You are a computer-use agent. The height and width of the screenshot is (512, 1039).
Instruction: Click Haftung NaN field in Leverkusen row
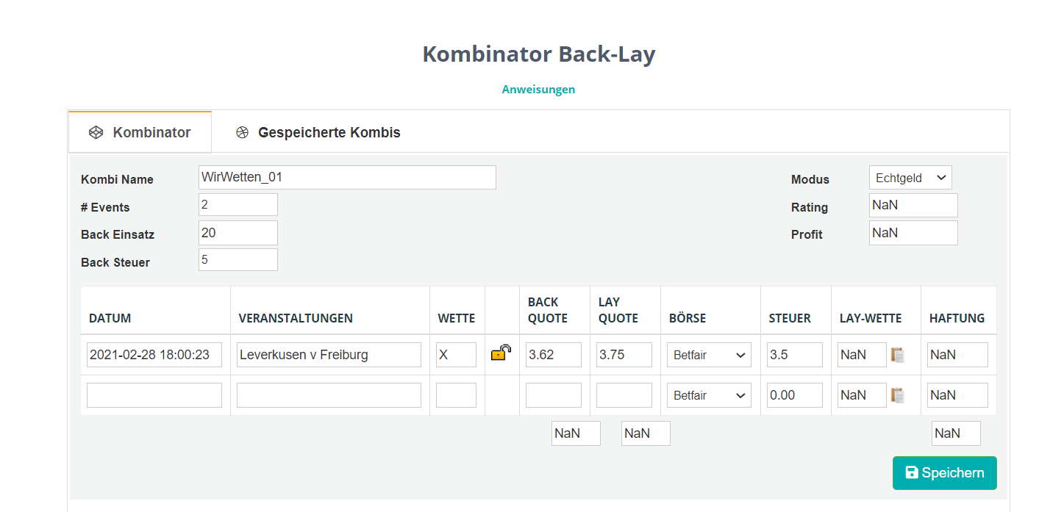(957, 355)
